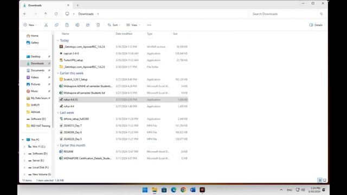347x195 pixels.
Task: Open the red recorder app on taskbar
Action: 202,190
